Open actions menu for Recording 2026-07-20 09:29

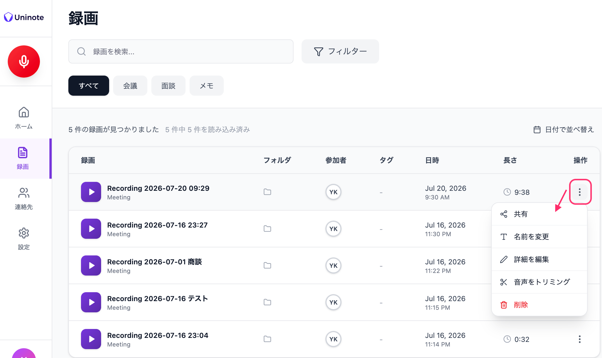(580, 192)
